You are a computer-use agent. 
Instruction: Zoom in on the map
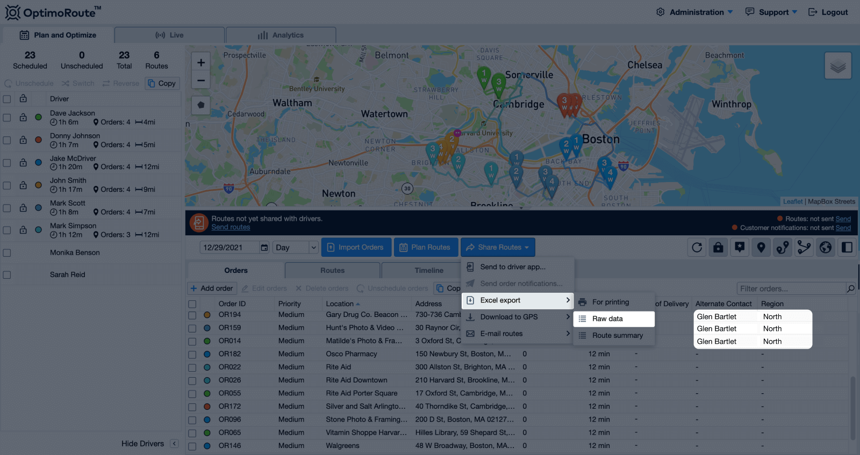200,62
